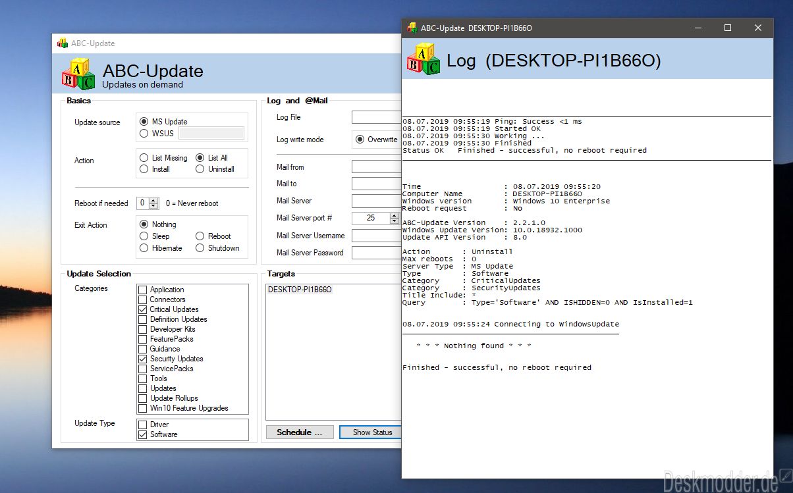
Task: Click the "Update API Version : 8.0" log line
Action: tap(464, 237)
